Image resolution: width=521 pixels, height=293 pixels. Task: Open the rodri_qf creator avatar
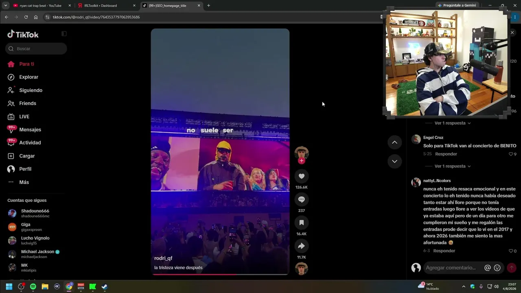pos(301,153)
